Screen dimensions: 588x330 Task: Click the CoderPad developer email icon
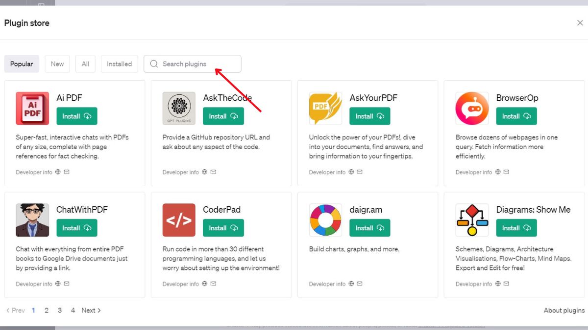(x=213, y=284)
